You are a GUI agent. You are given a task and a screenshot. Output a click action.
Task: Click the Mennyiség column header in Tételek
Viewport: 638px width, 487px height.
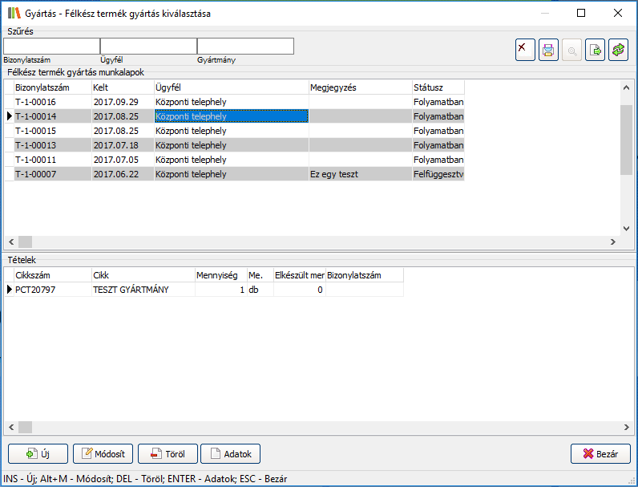[x=220, y=275]
